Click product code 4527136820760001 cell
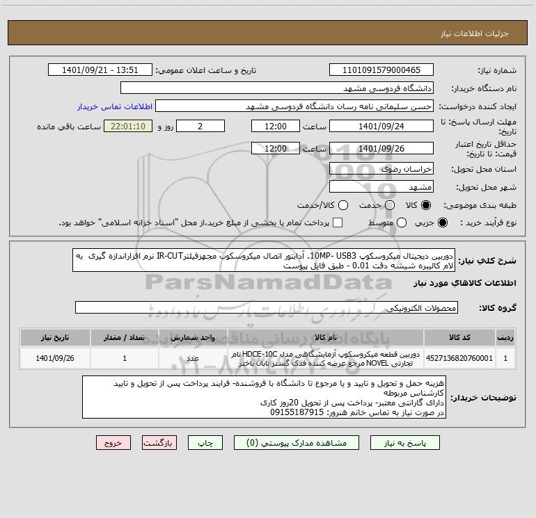536x518 pixels. pos(459,358)
